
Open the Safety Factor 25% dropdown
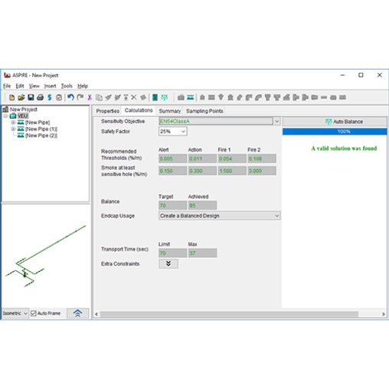pos(173,132)
